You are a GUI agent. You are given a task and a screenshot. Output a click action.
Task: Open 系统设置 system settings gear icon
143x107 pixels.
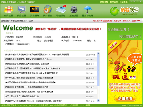[74, 11]
